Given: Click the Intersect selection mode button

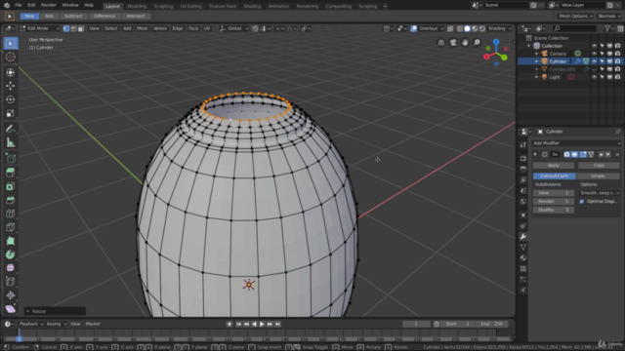Looking at the screenshot, I should [136, 16].
